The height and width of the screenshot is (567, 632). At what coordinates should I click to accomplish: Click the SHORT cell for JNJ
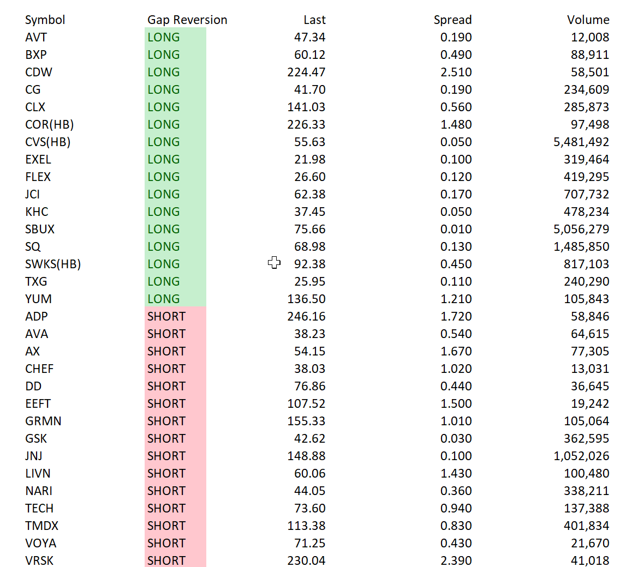(175, 455)
